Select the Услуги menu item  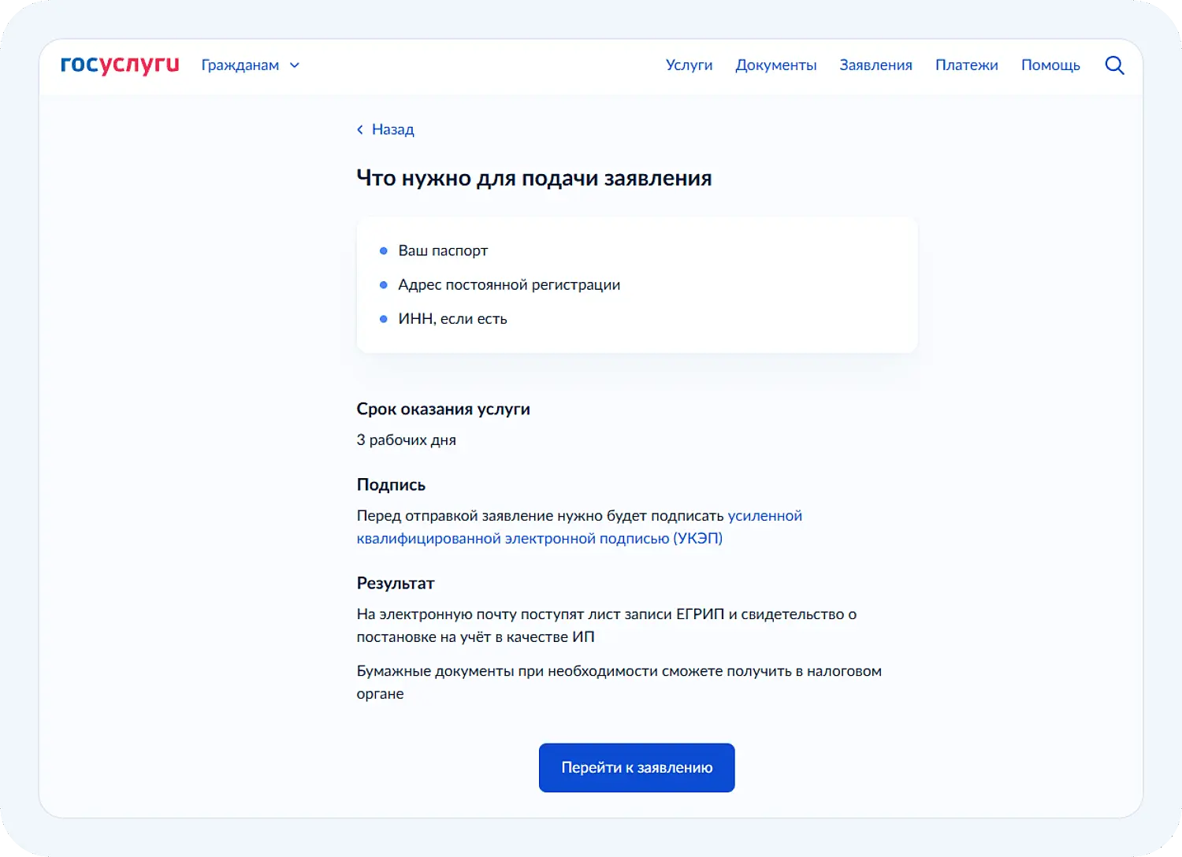click(689, 65)
